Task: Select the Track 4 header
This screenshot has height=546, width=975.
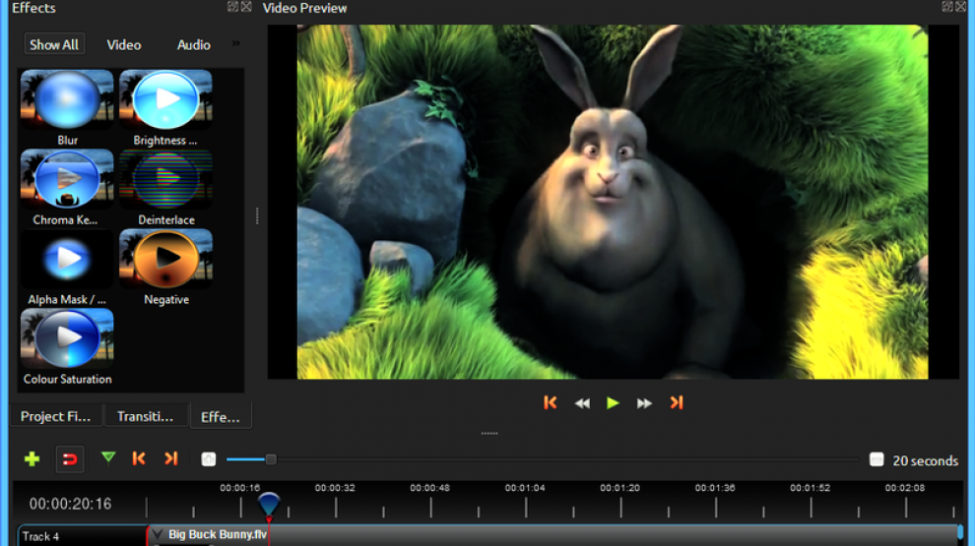Action: 81,536
